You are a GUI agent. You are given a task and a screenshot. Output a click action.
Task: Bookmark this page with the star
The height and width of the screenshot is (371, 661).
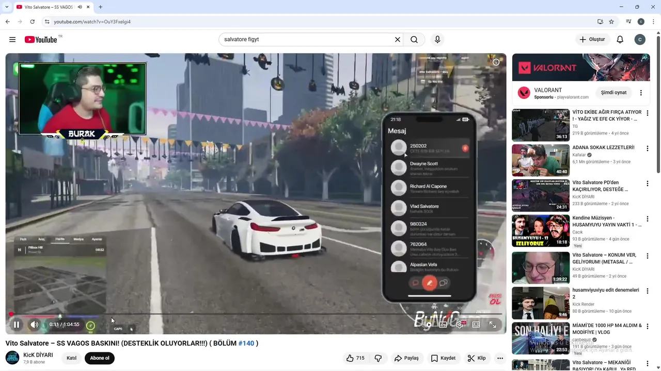coord(611,22)
